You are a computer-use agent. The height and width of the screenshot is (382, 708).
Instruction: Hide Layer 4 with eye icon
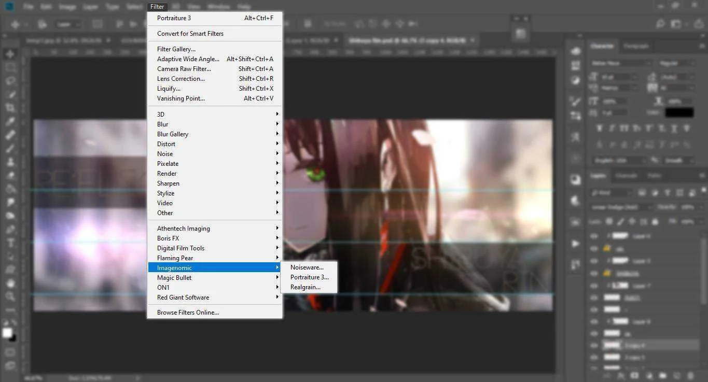pos(594,236)
